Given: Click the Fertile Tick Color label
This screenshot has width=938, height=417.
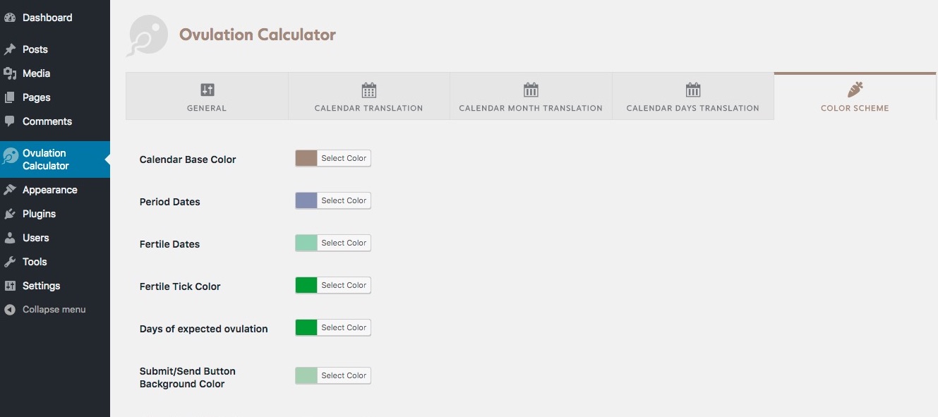Looking at the screenshot, I should pyautogui.click(x=180, y=286).
